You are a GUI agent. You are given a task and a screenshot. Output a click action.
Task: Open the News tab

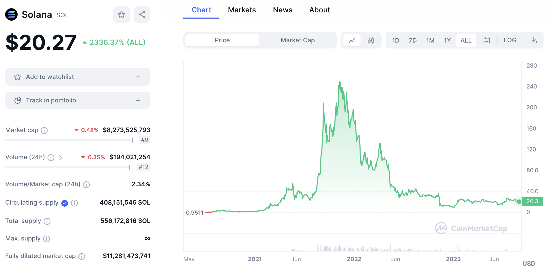283,10
